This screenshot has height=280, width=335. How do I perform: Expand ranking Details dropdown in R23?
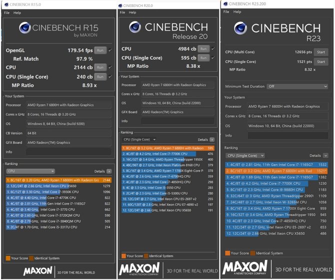[325, 156]
